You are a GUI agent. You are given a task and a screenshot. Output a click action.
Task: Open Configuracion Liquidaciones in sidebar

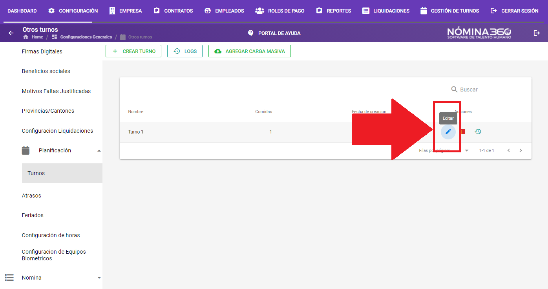coord(57,131)
